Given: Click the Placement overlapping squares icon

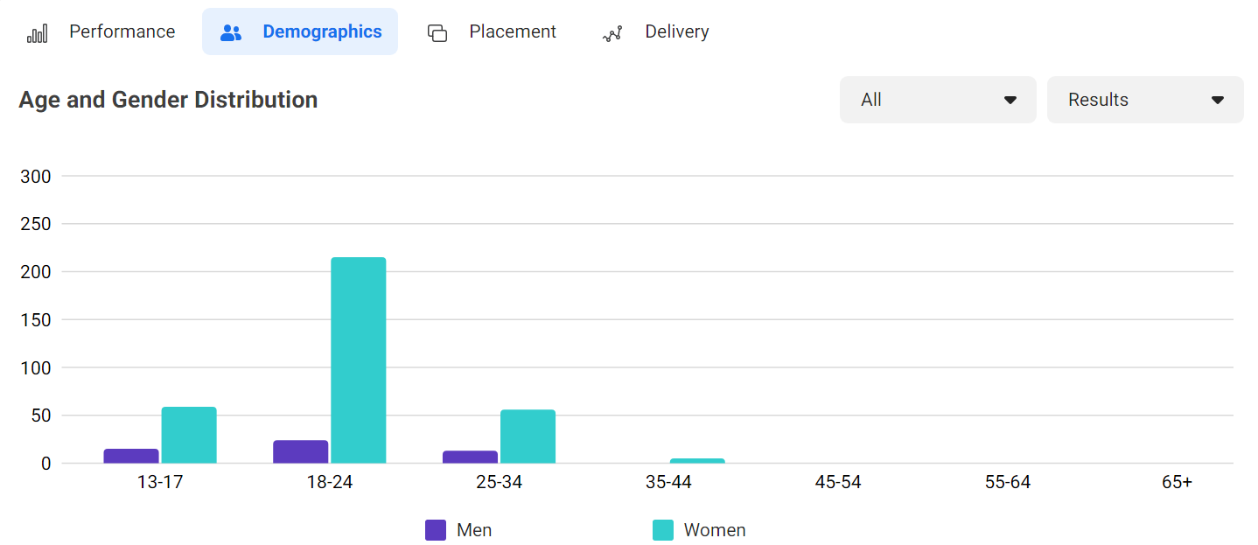Looking at the screenshot, I should tap(437, 33).
